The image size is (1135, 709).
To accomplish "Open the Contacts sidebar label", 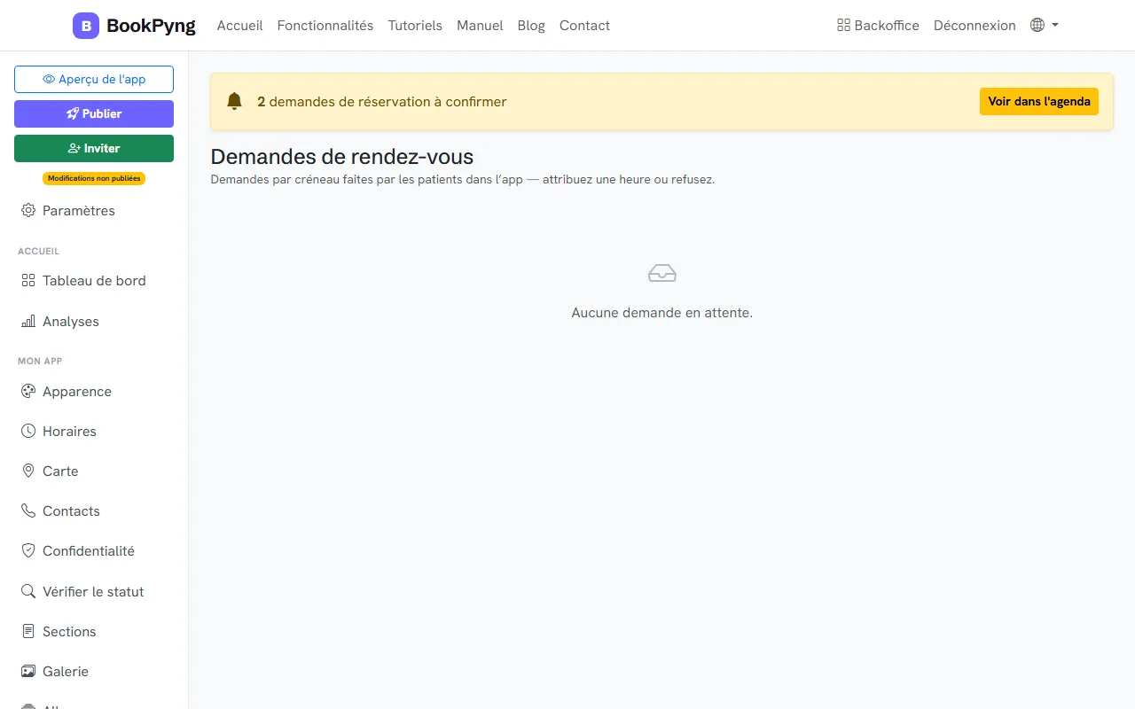I will pyautogui.click(x=71, y=511).
